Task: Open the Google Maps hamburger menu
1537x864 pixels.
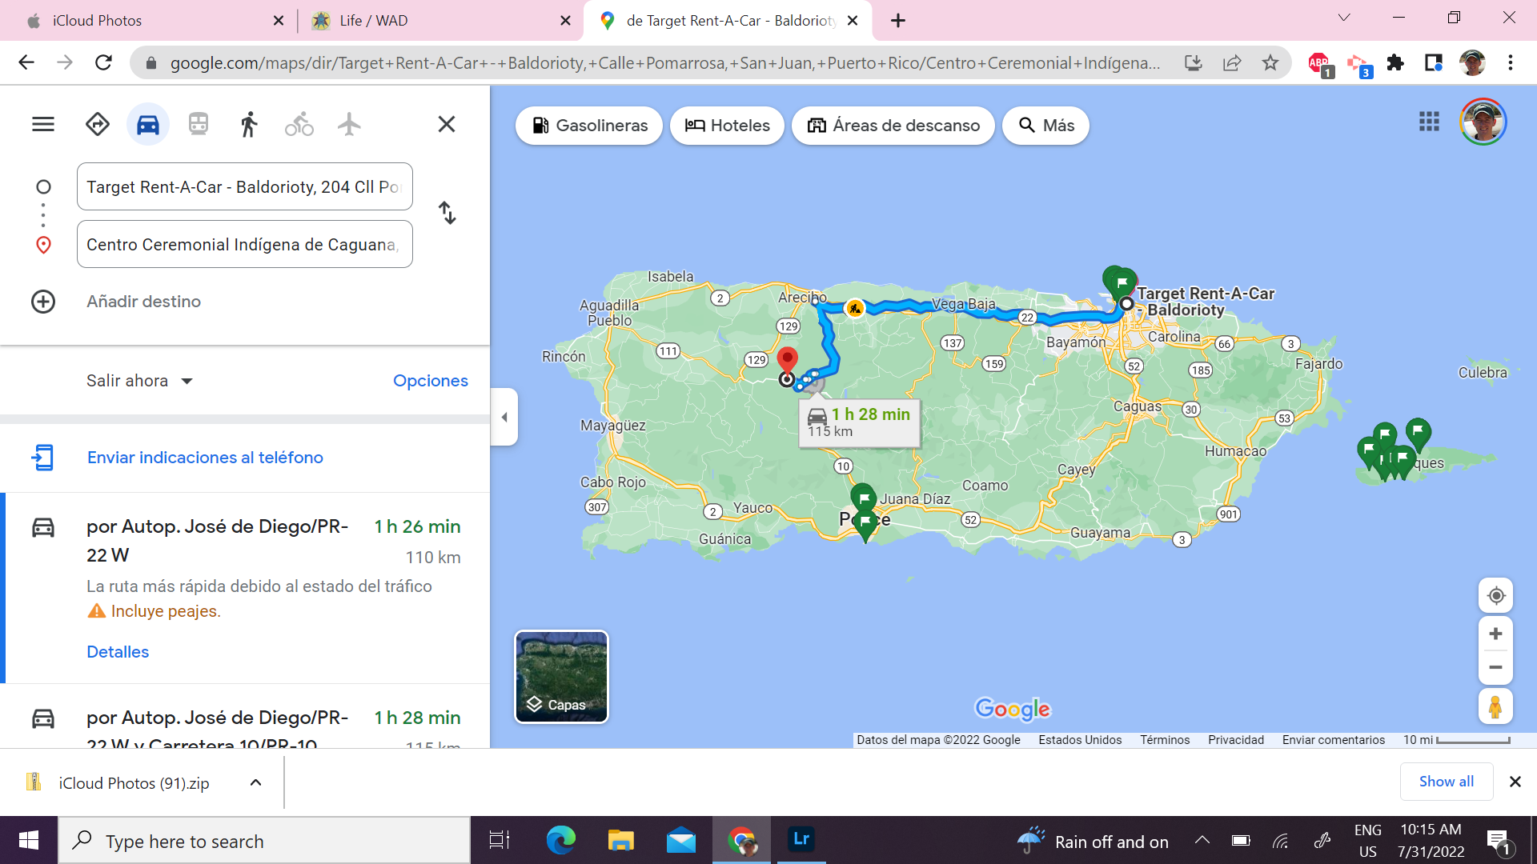Action: pos(43,124)
